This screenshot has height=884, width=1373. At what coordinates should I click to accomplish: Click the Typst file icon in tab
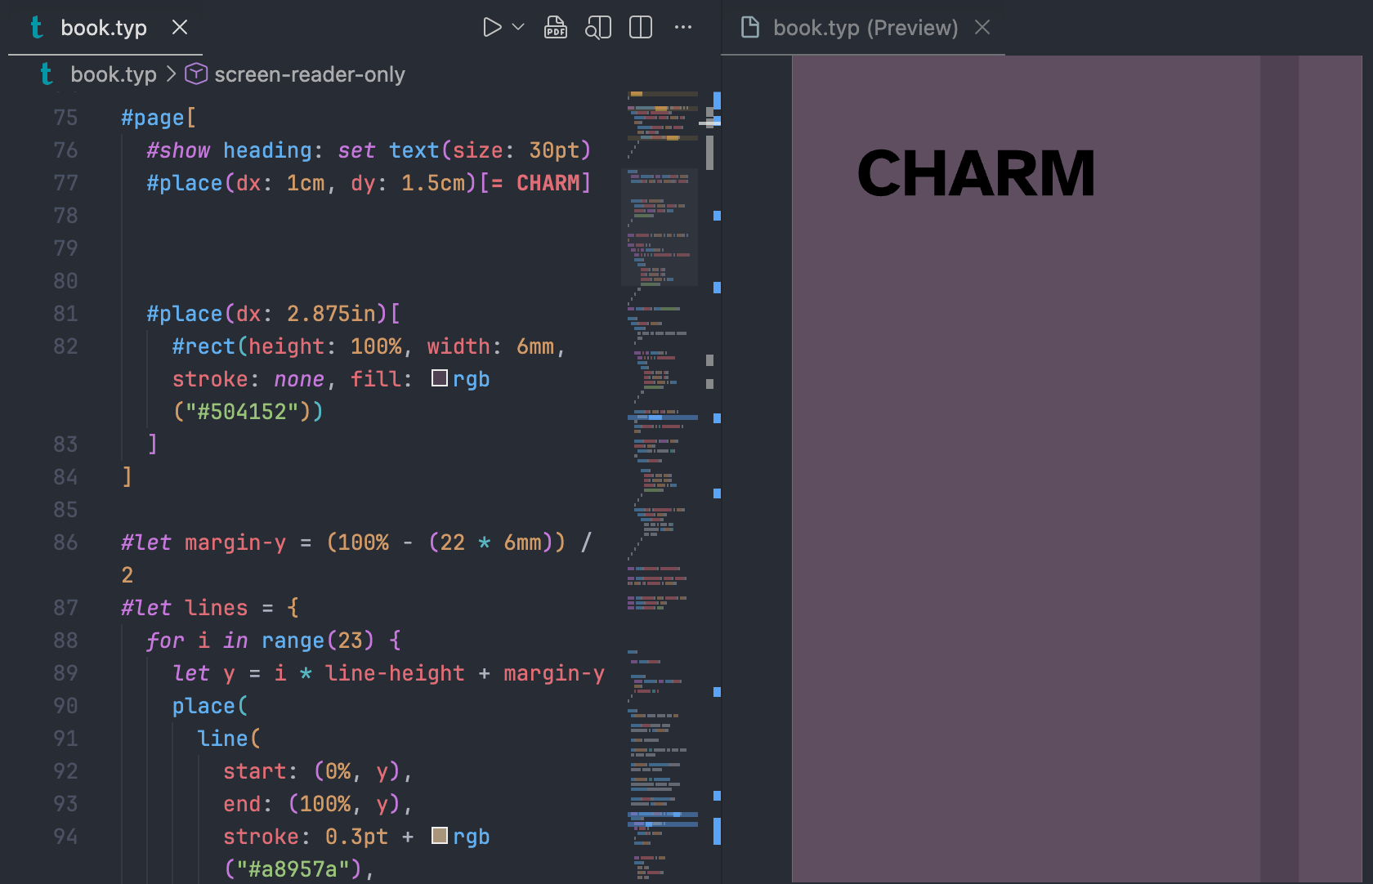pos(36,28)
